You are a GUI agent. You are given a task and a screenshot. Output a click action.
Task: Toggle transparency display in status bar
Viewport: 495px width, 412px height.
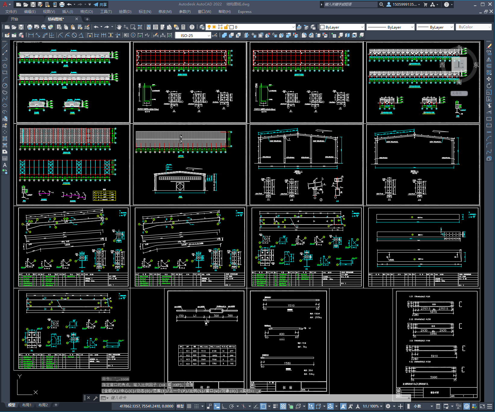pos(283,406)
